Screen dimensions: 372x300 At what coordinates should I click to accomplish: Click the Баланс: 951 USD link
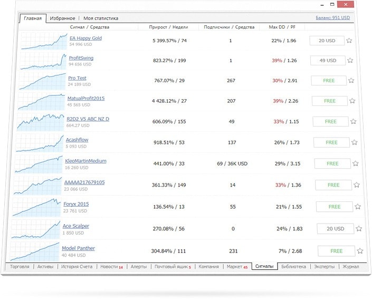click(x=332, y=18)
